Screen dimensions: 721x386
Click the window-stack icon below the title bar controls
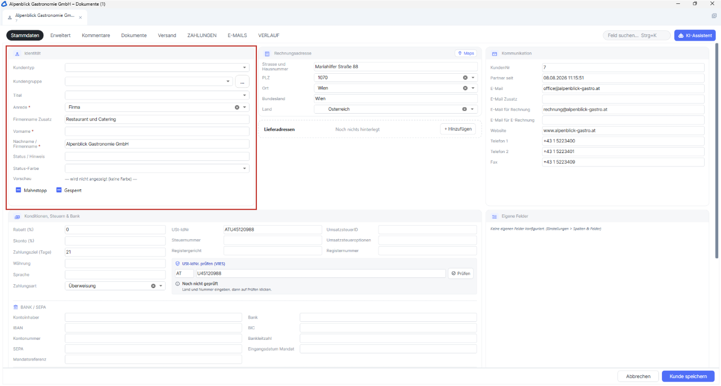point(714,16)
